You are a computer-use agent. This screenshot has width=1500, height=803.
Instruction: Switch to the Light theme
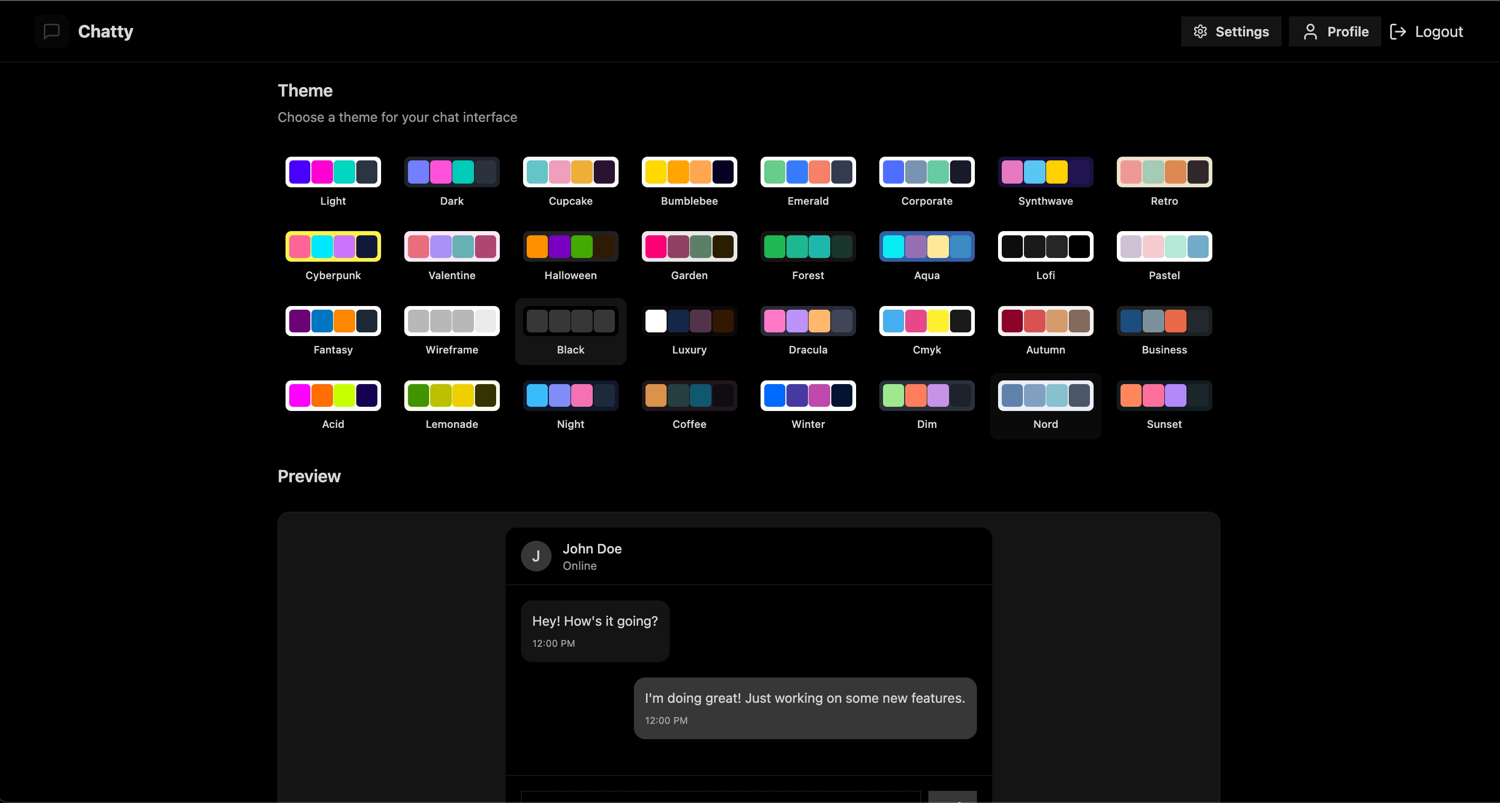333,172
